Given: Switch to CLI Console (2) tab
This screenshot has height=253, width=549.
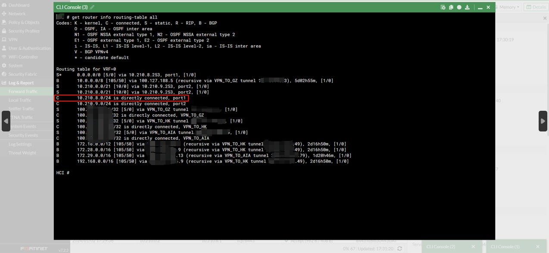Looking at the screenshot, I should tap(440, 247).
